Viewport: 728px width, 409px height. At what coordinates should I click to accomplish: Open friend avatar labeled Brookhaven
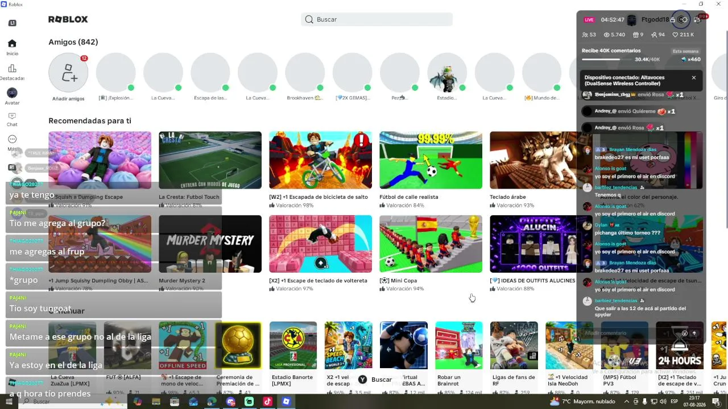[305, 73]
